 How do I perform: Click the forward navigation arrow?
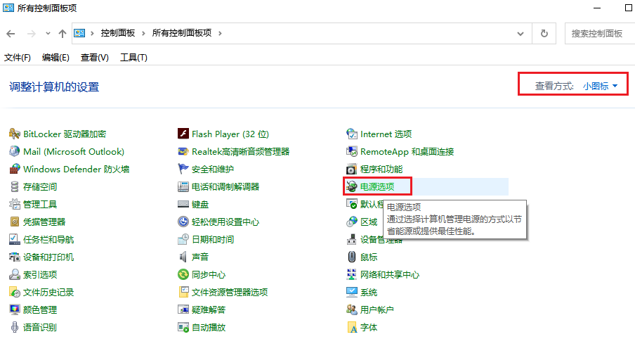[x=31, y=34]
